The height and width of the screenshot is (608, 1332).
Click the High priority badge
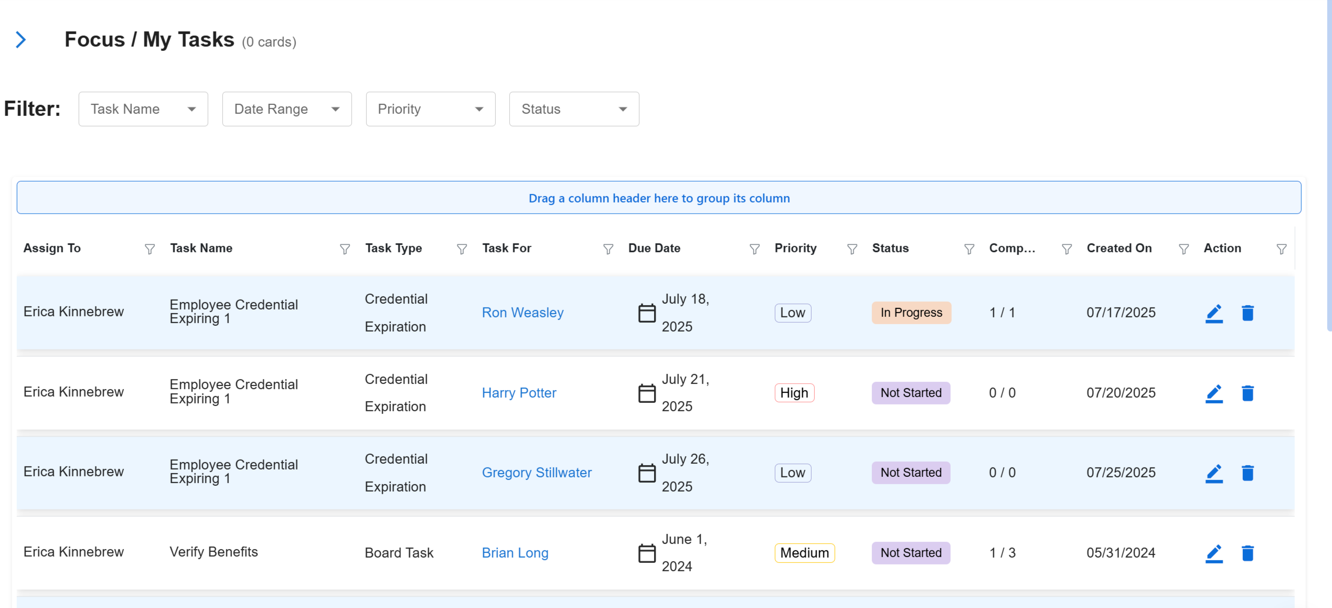794,393
